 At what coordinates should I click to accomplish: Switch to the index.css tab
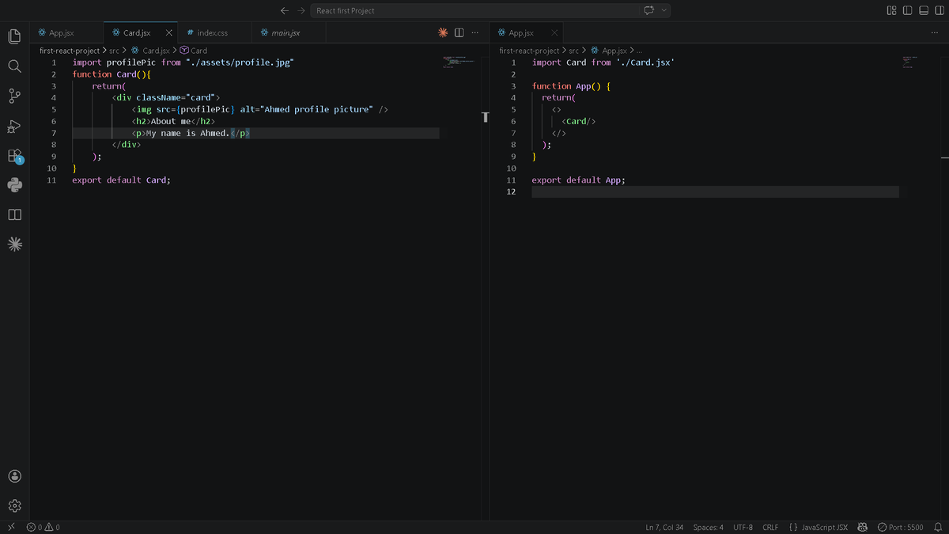tap(211, 32)
